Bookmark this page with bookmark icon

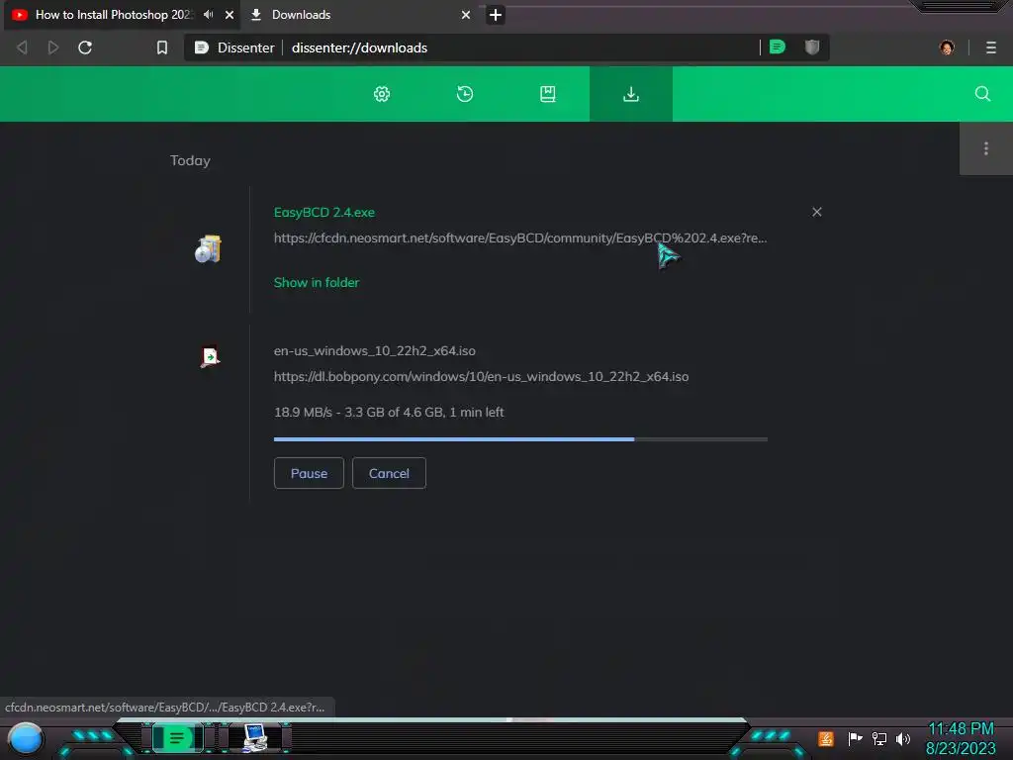point(162,47)
